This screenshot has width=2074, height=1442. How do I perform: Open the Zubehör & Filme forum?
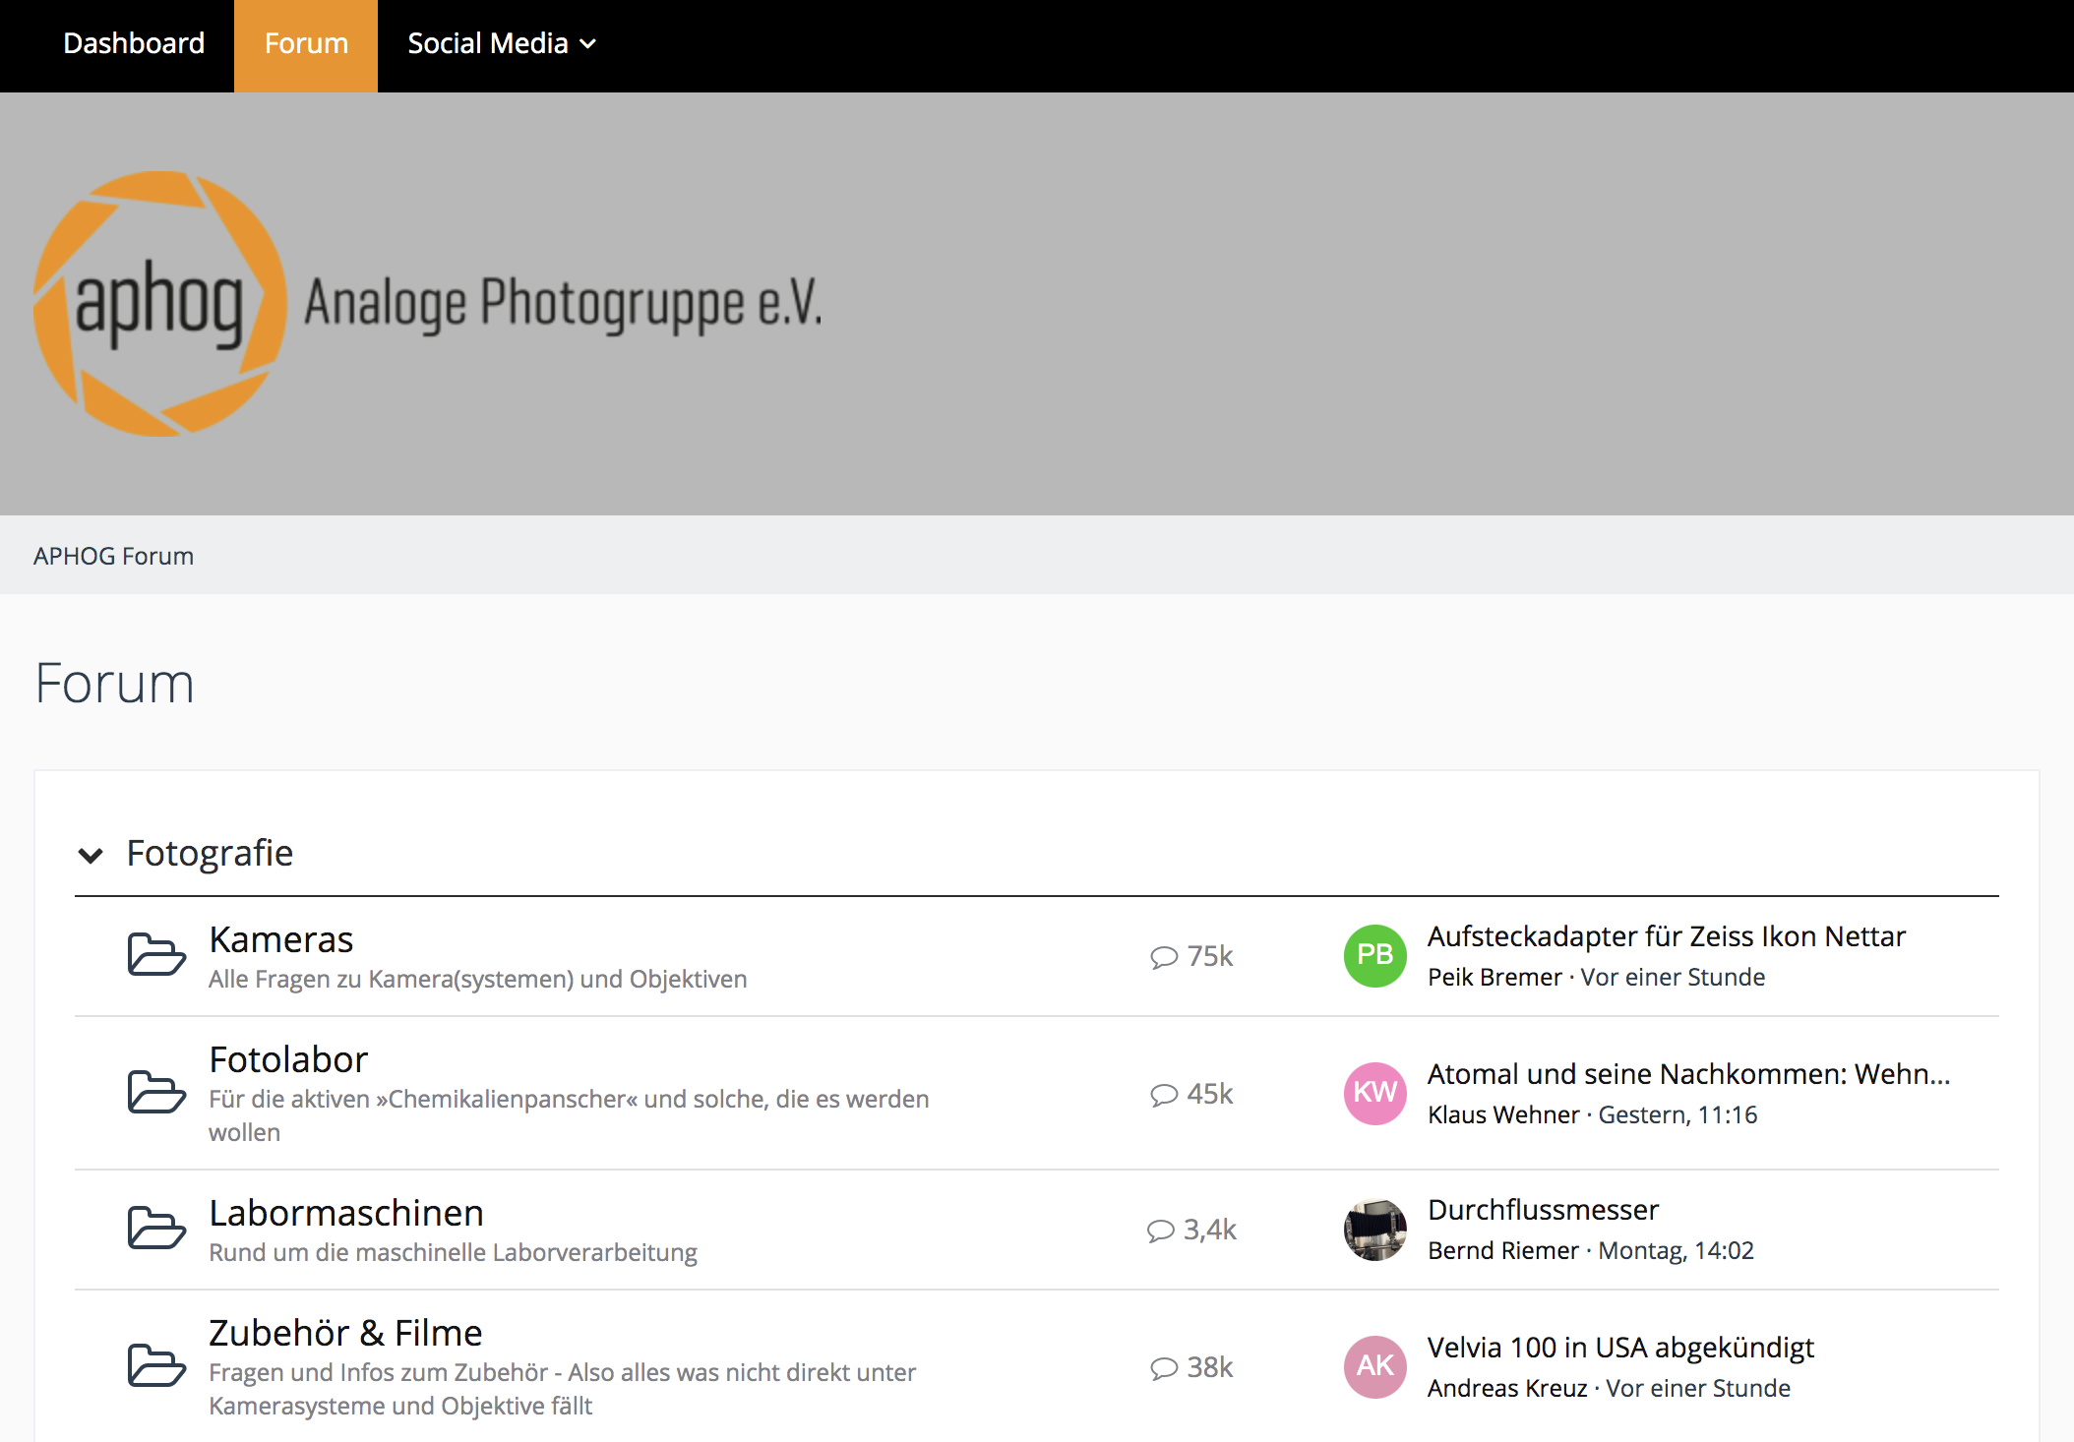click(x=345, y=1333)
